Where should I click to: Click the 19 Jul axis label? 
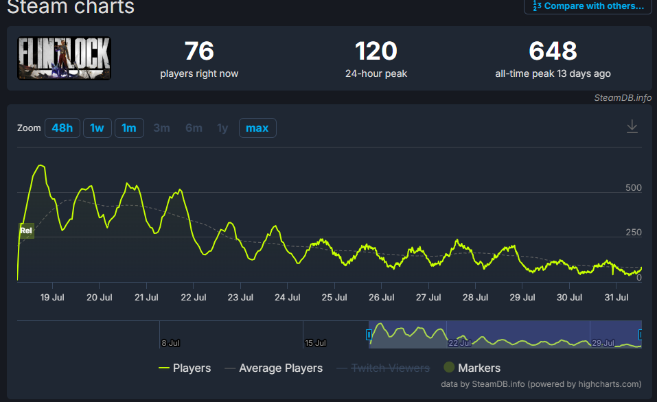pyautogui.click(x=52, y=297)
